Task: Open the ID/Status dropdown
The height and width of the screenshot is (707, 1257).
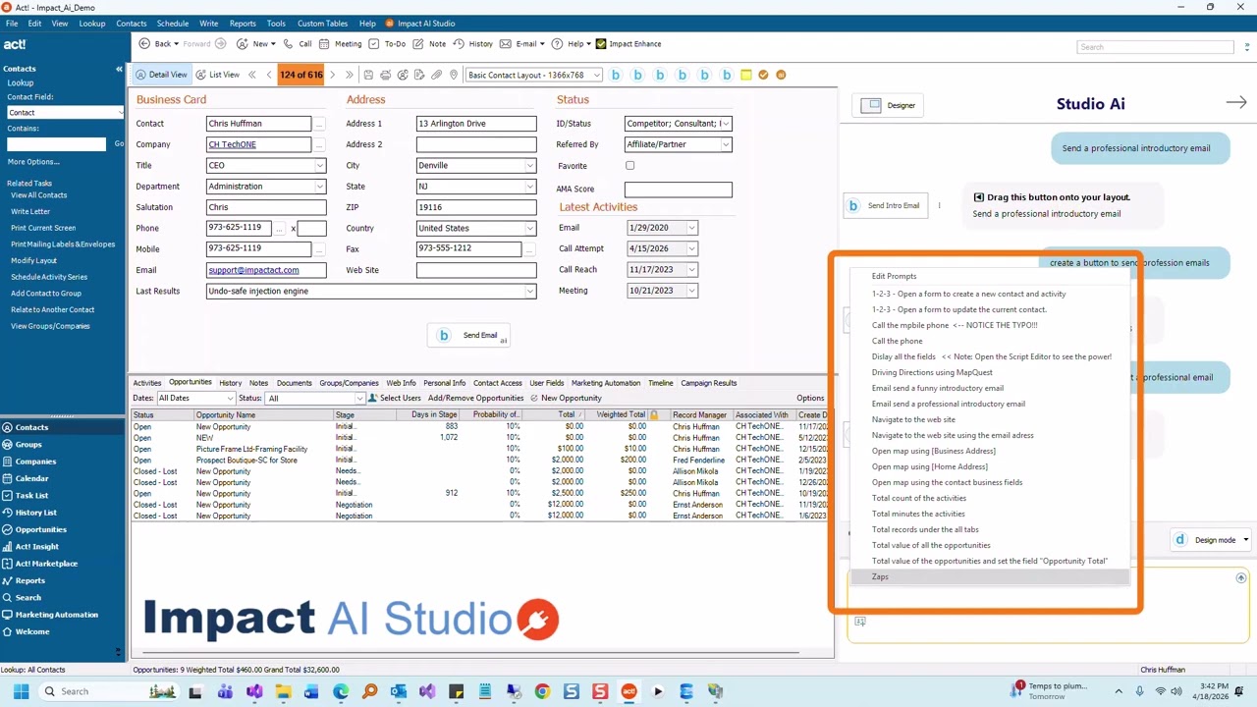Action: point(726,124)
